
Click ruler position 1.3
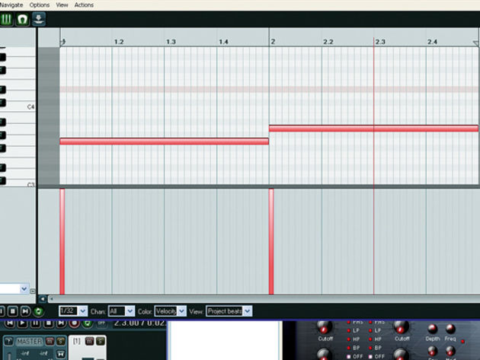(171, 42)
